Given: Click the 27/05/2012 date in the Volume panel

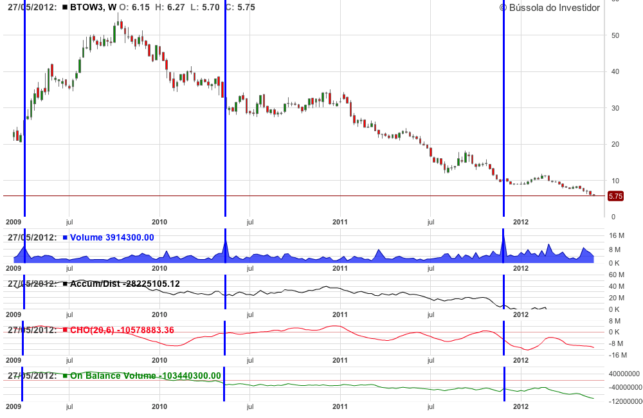Looking at the screenshot, I should coord(32,237).
